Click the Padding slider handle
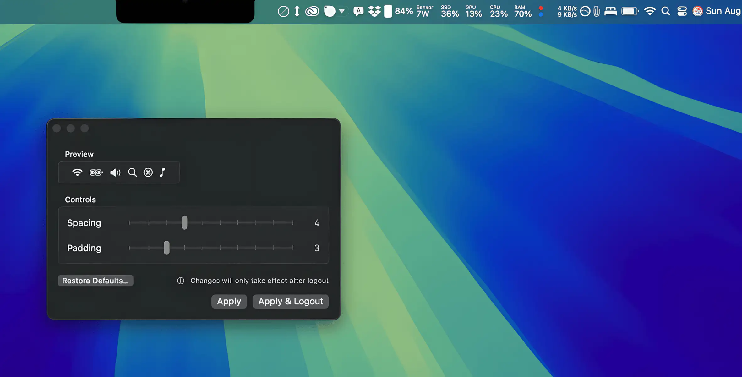Image resolution: width=742 pixels, height=377 pixels. [x=167, y=248]
